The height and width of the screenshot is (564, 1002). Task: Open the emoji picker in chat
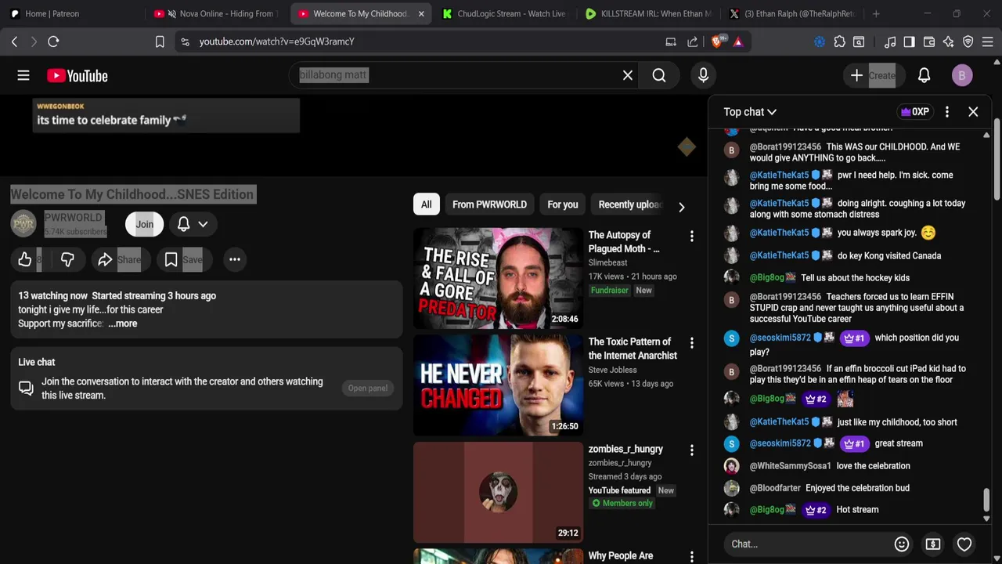[x=902, y=544]
